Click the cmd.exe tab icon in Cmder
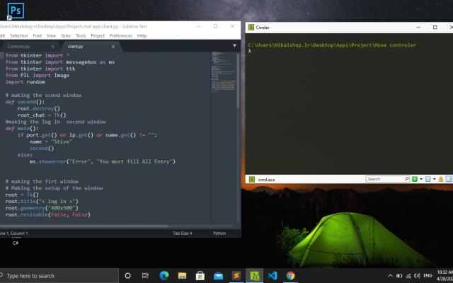This screenshot has height=283, width=453. pos(252,179)
